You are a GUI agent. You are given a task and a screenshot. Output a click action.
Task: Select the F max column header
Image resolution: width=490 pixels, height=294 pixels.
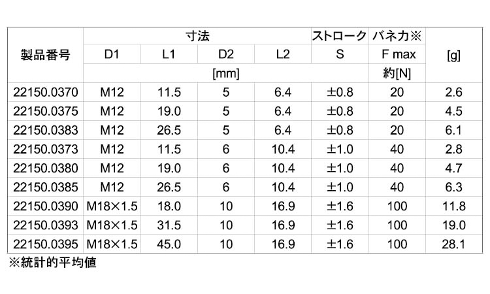[x=399, y=54]
